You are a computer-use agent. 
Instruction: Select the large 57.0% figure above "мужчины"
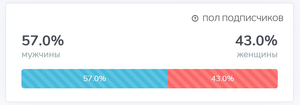click(x=43, y=41)
